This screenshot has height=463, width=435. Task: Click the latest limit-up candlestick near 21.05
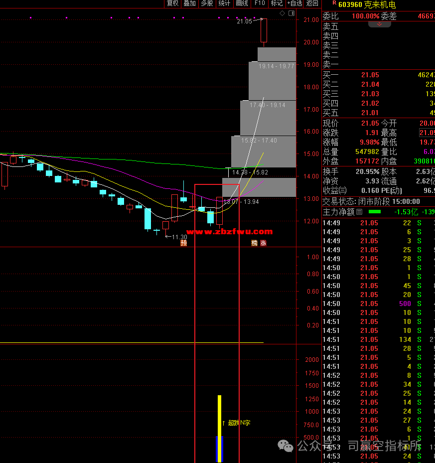[264, 30]
